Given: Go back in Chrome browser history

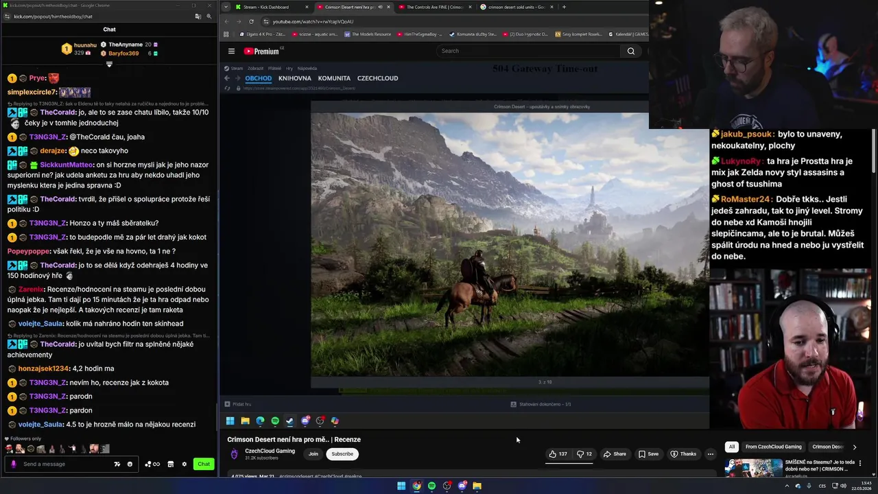Looking at the screenshot, I should 226,21.
